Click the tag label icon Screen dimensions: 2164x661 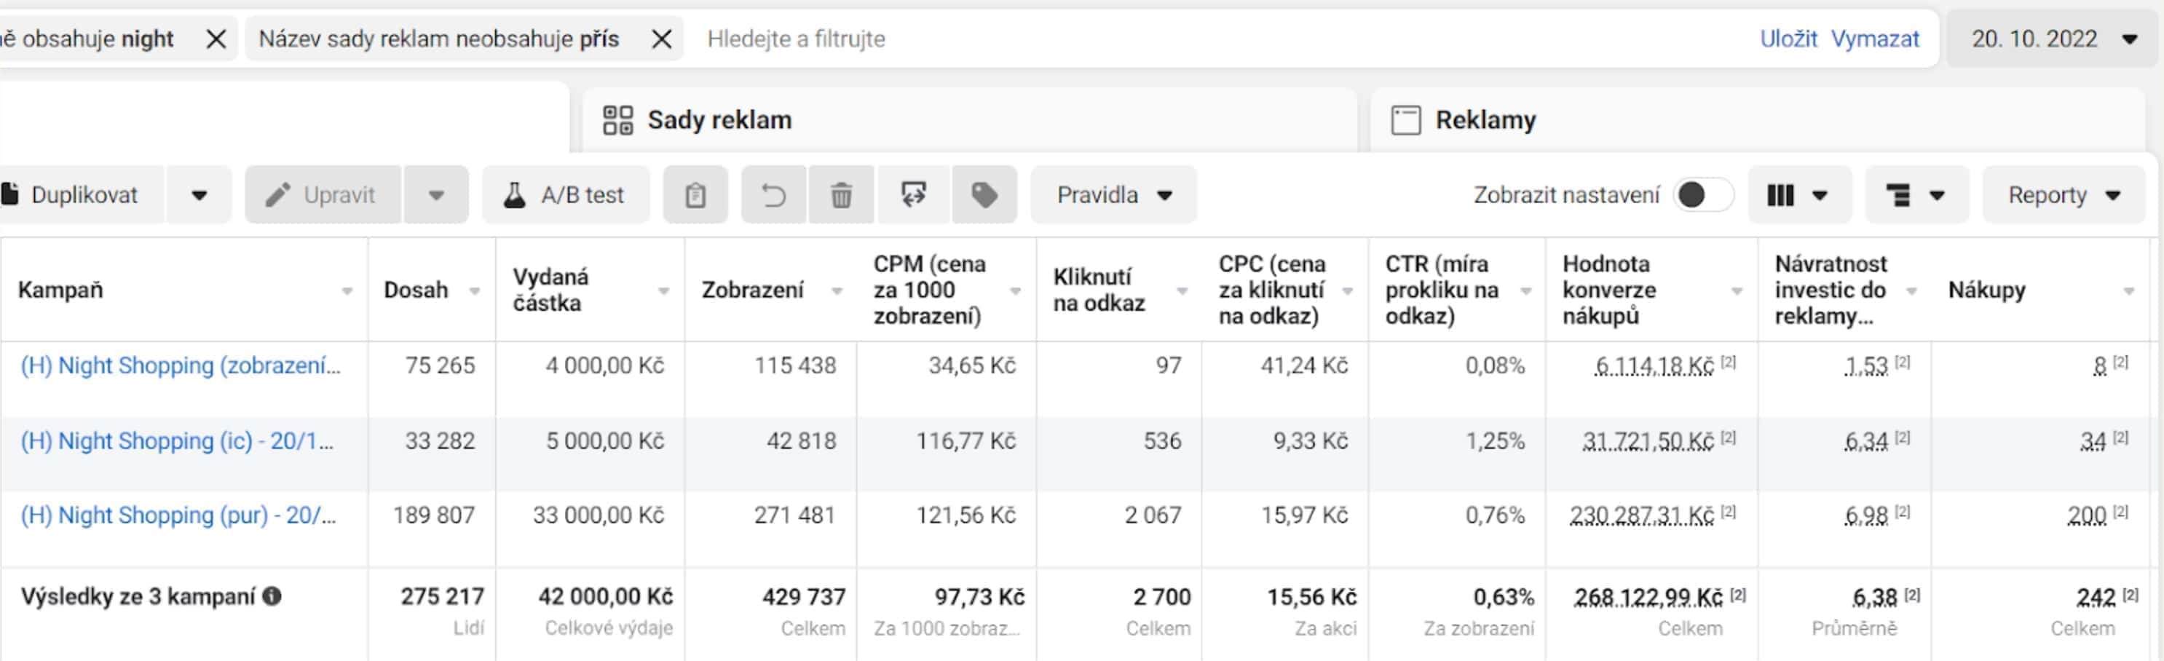pos(984,195)
